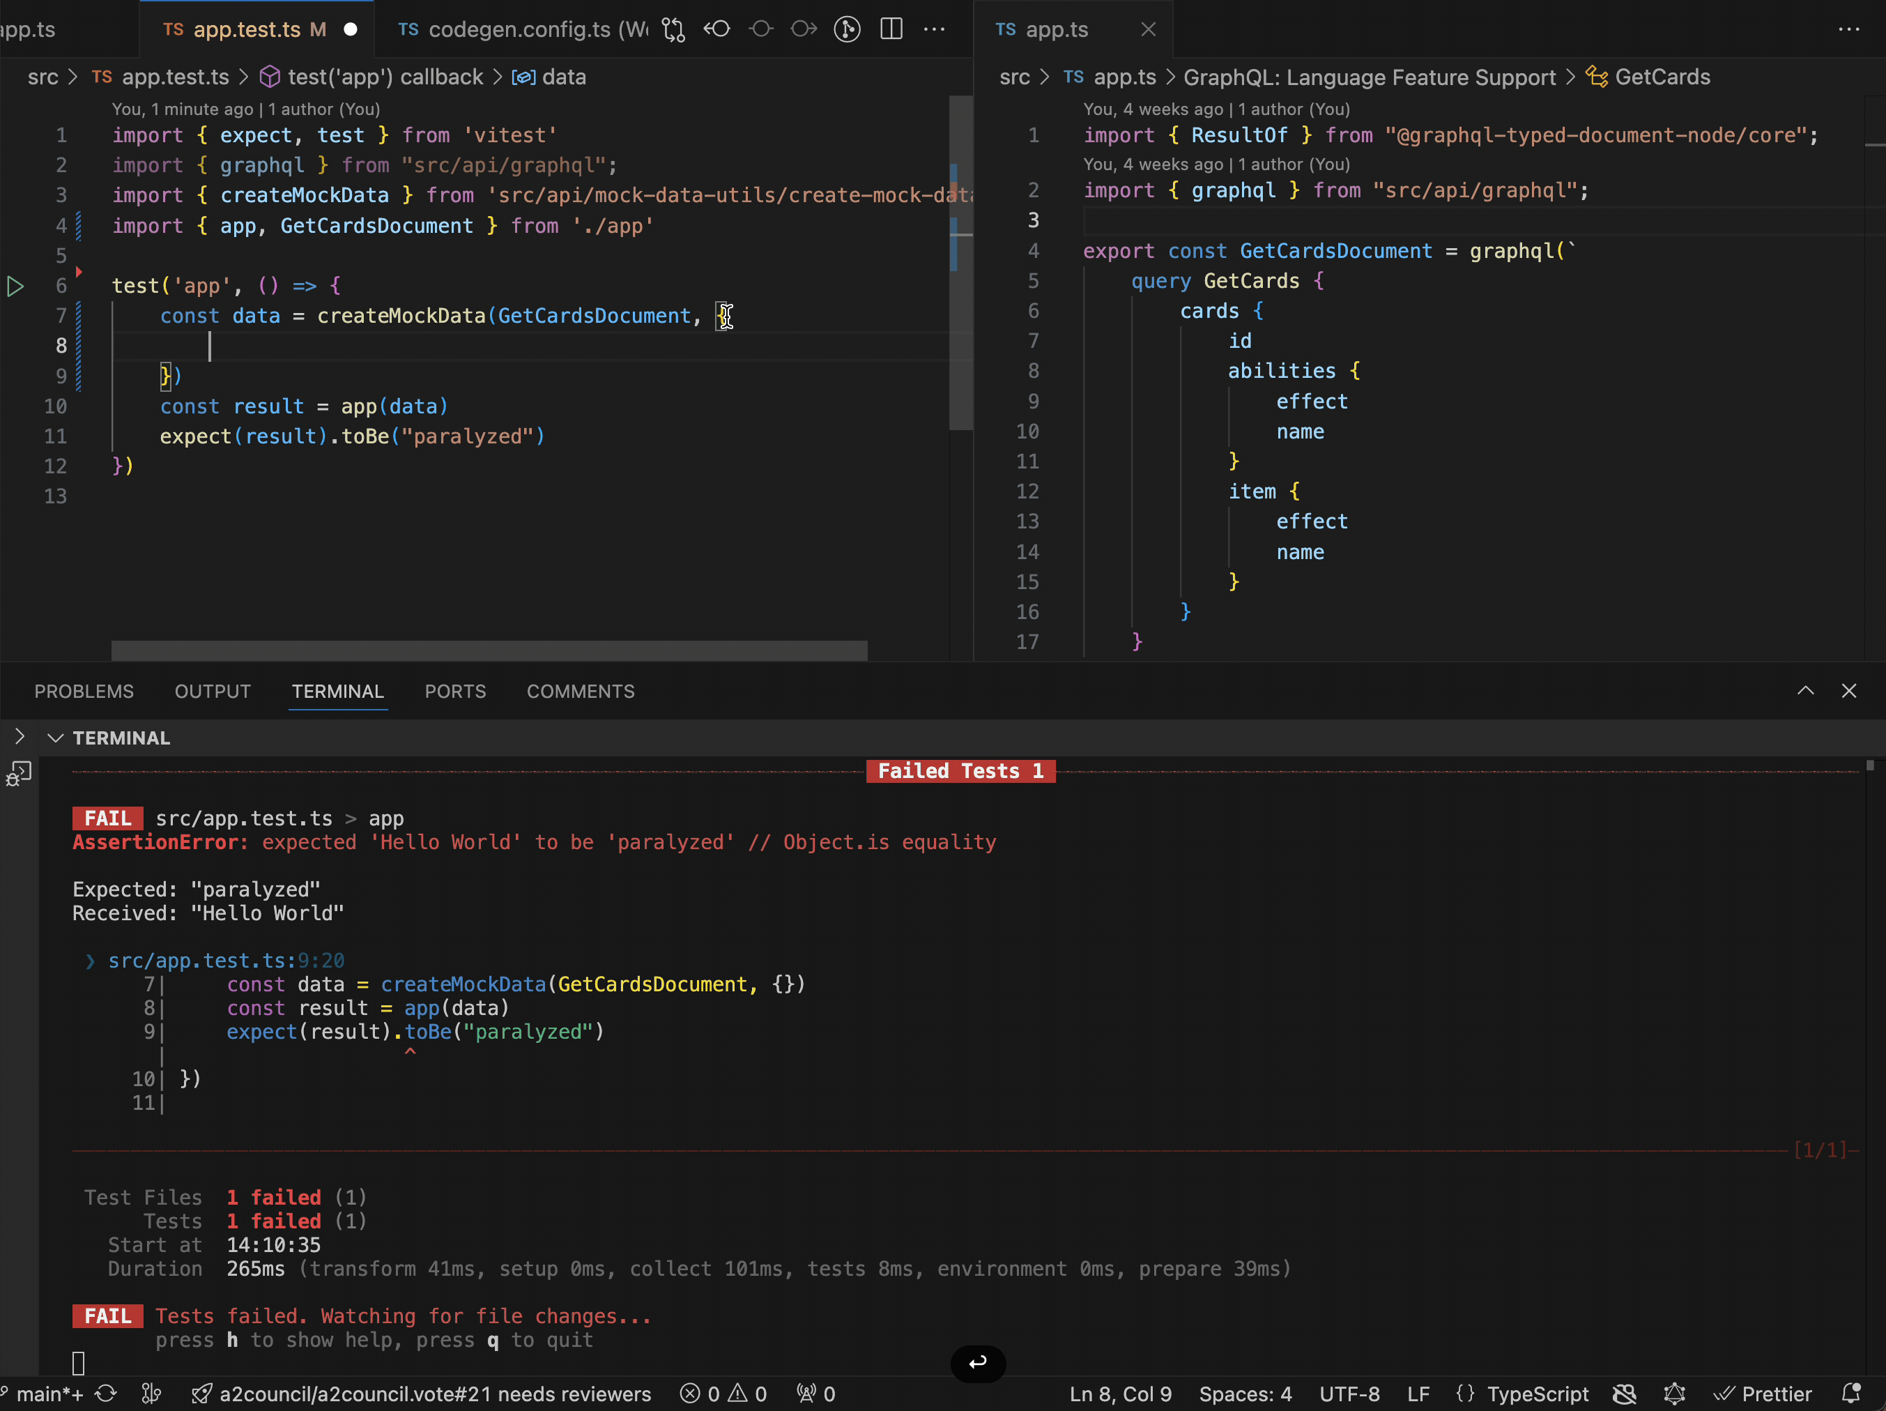Click the branch sync icon next to main*+
Viewport: 1886px width, 1411px height.
[106, 1394]
